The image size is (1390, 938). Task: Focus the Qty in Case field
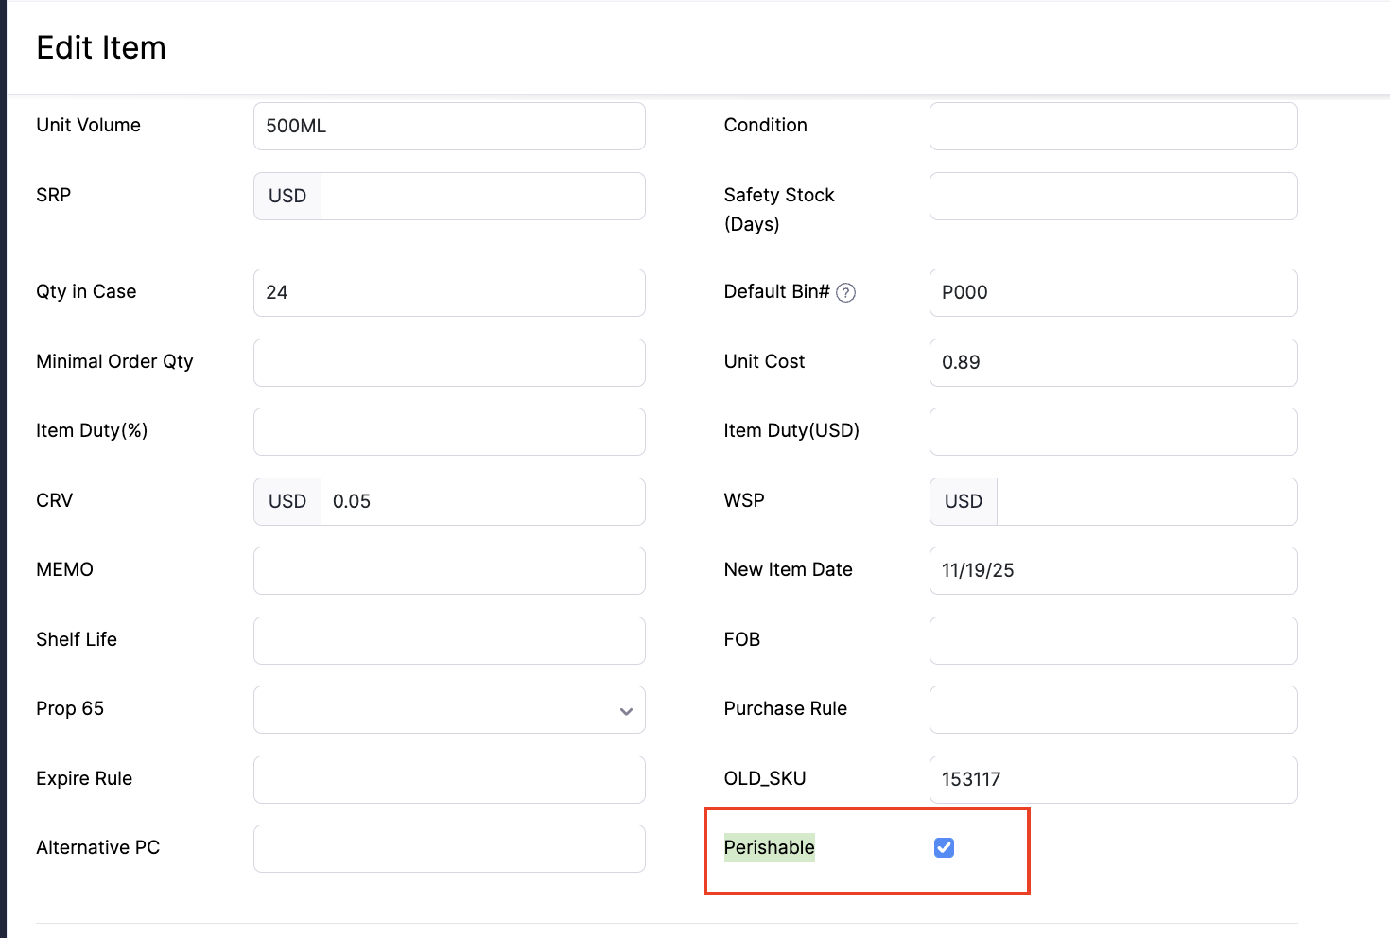[x=449, y=293]
